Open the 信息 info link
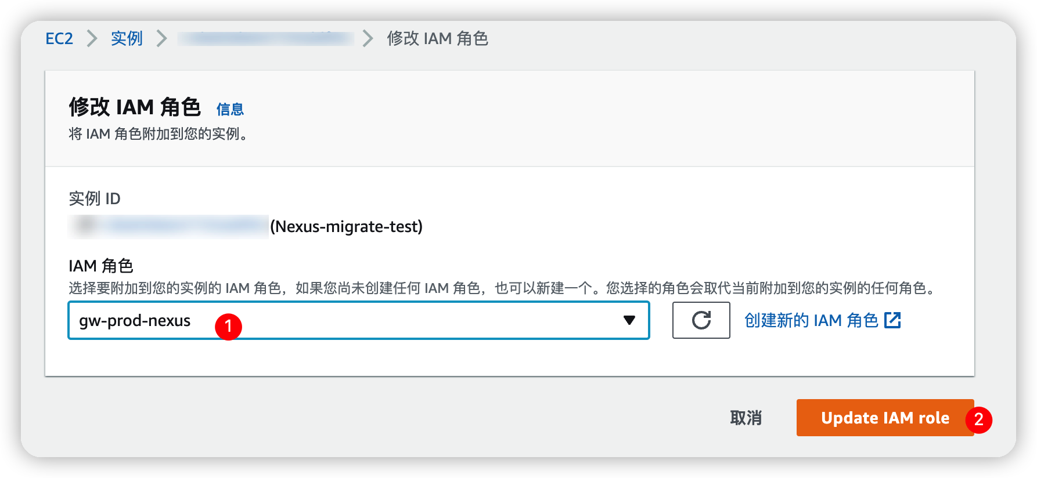The image size is (1037, 478). point(229,109)
